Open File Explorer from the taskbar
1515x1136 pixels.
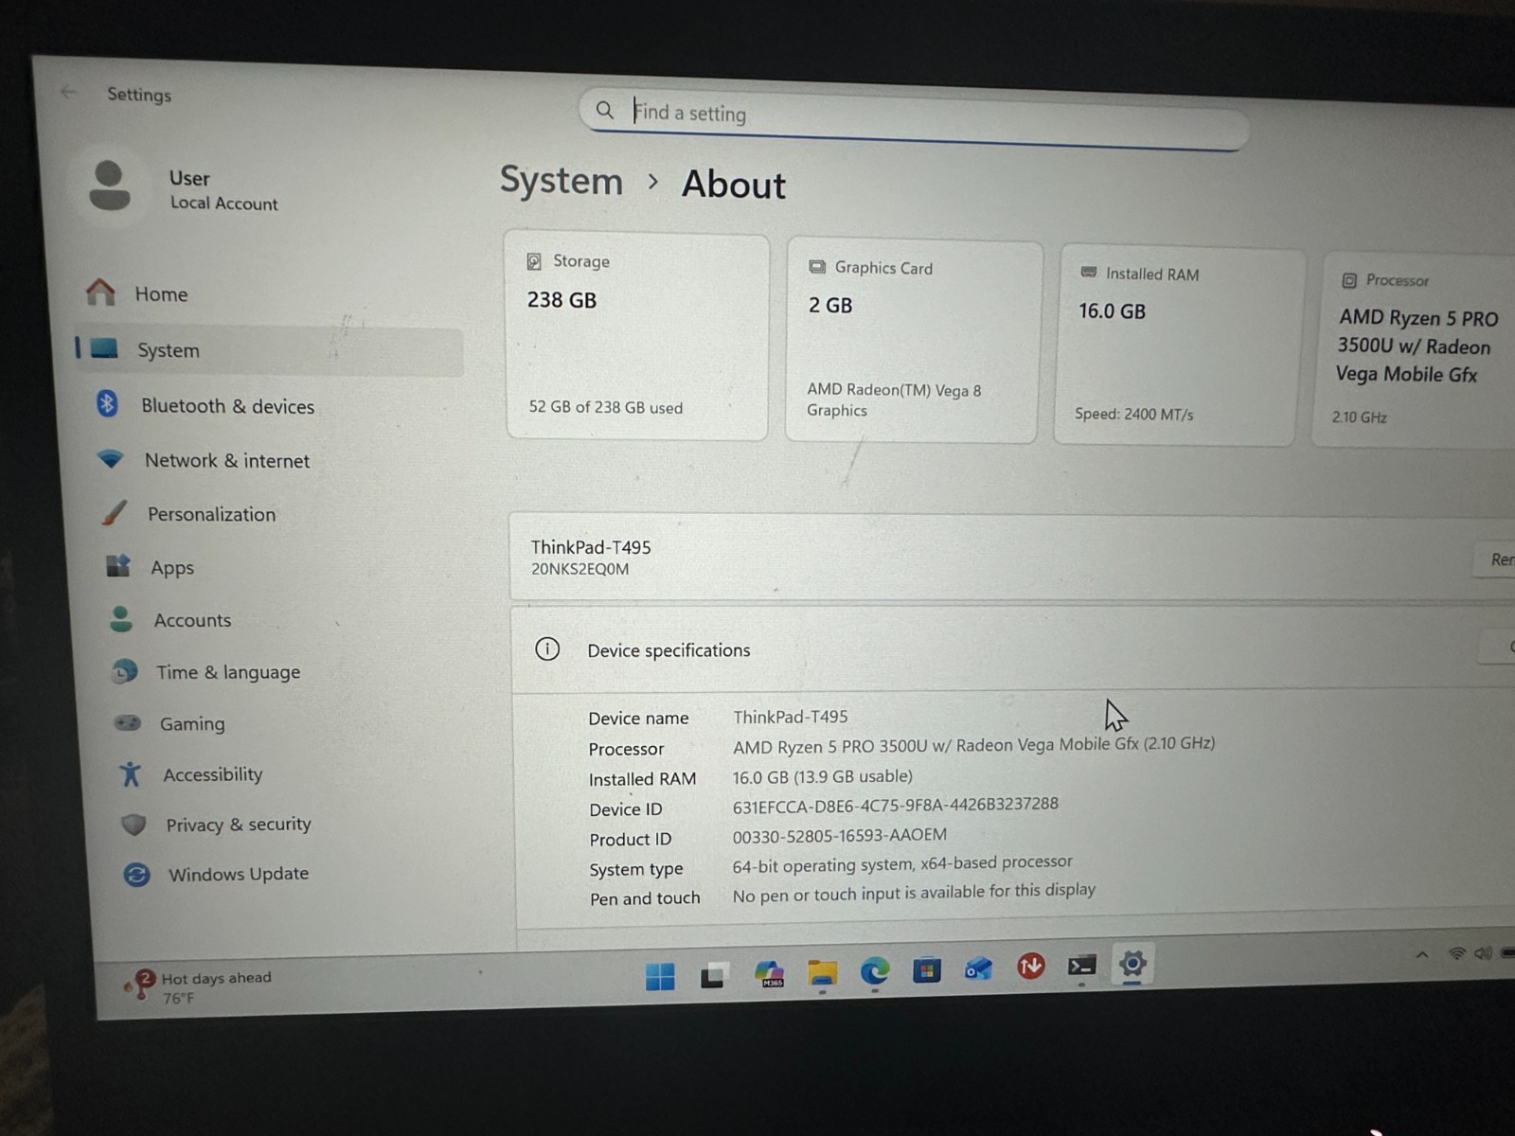822,972
